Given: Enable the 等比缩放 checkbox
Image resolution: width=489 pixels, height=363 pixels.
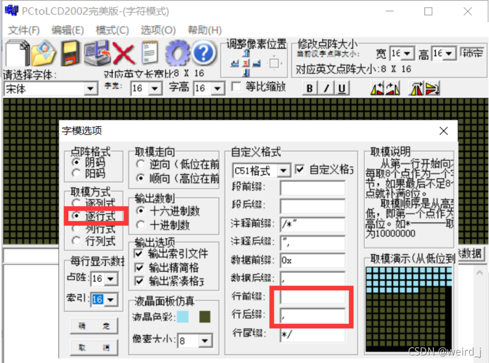Looking at the screenshot, I should point(236,87).
